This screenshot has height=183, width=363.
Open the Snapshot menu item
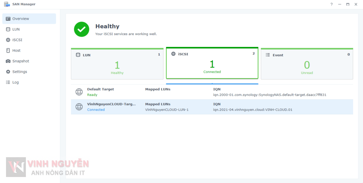[21, 61]
